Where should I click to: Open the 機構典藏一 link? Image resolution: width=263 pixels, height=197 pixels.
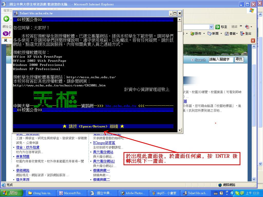[x=101, y=171]
